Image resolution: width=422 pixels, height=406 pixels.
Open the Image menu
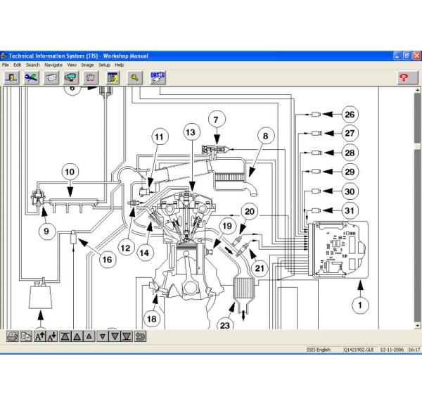pos(87,65)
